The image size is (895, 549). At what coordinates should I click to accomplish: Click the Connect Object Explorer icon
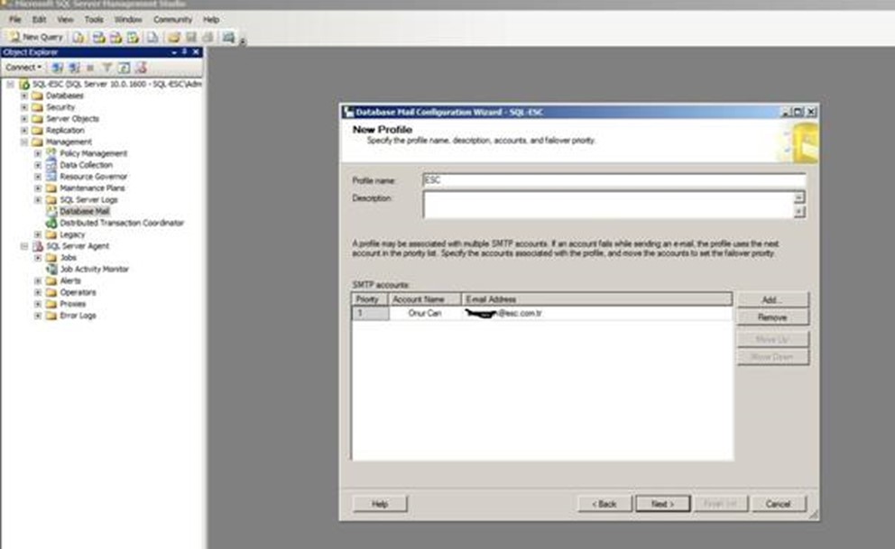pos(58,68)
